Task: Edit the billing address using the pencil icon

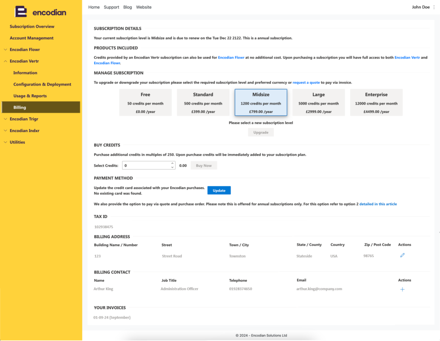Action: [402, 255]
